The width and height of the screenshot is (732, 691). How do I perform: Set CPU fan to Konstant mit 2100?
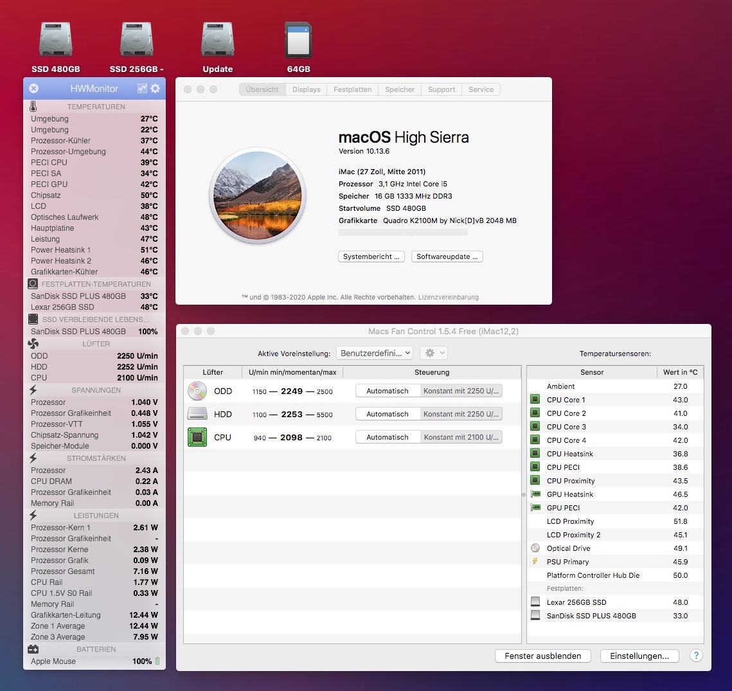(x=461, y=437)
